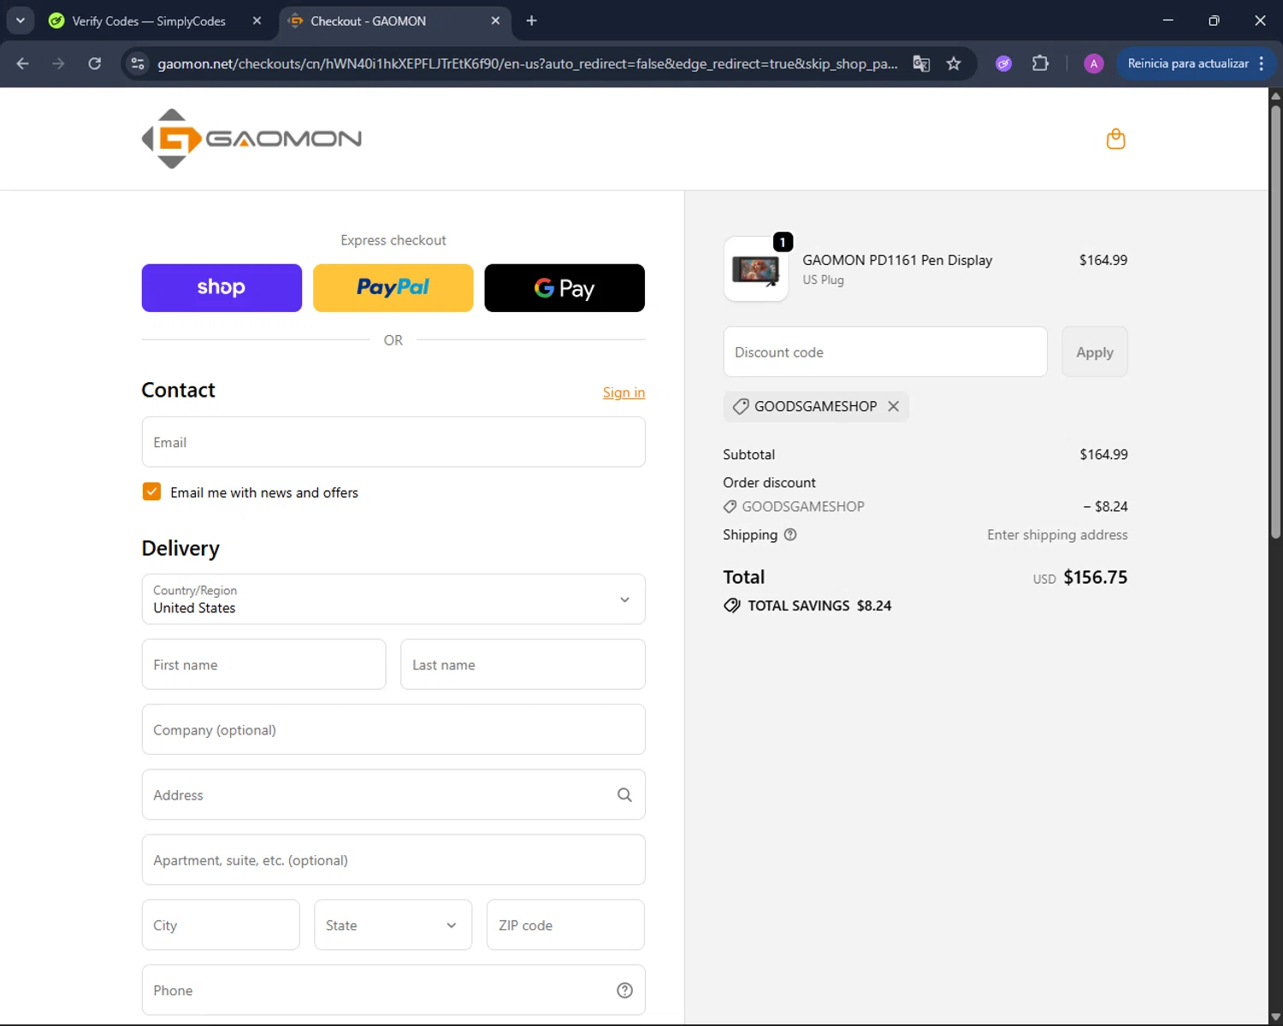Screen dimensions: 1283x1026
Task: Focus the City field
Action: [x=221, y=925]
